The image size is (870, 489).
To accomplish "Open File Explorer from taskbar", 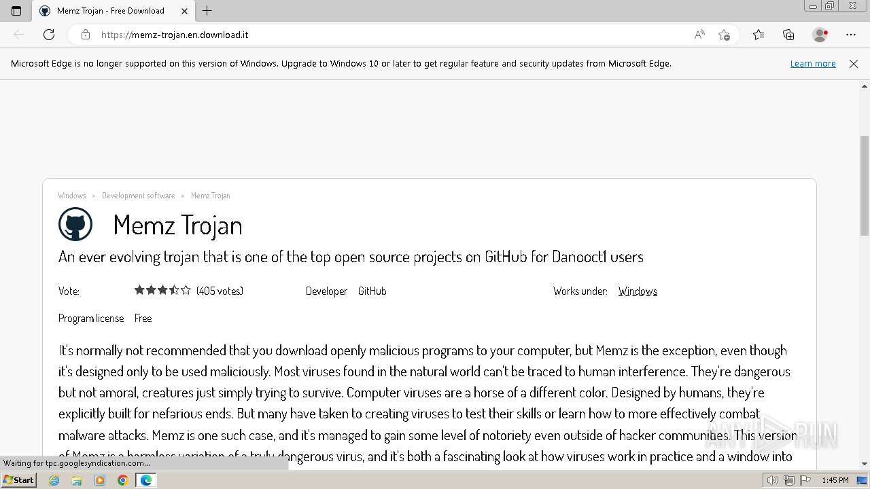I will (x=77, y=480).
